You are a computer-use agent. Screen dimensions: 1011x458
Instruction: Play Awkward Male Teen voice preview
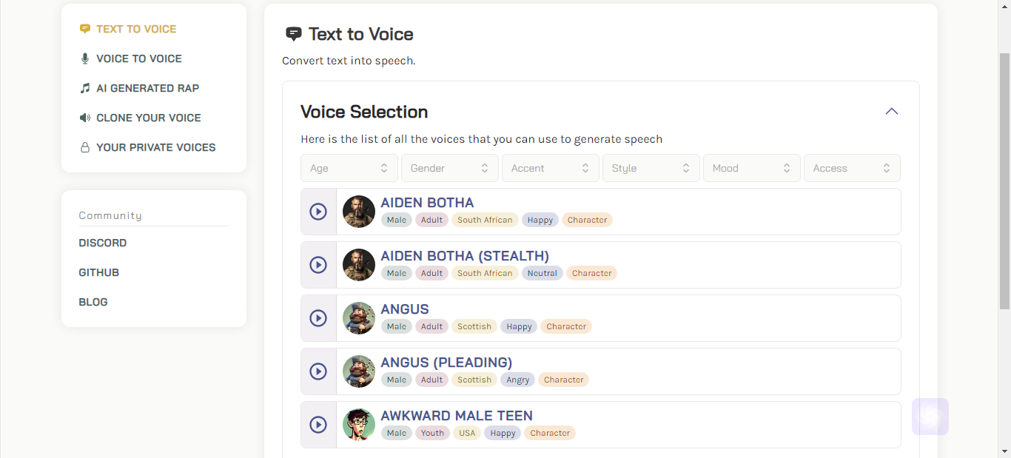[x=318, y=425]
